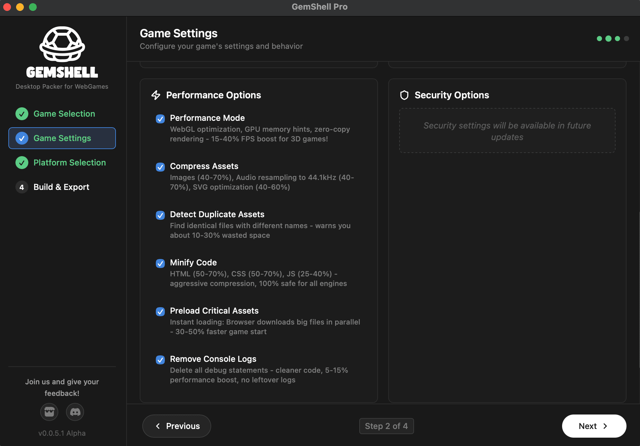Screen dimensions: 640x446
Task: Click the Step 2 of 4 indicator
Action: click(386, 426)
